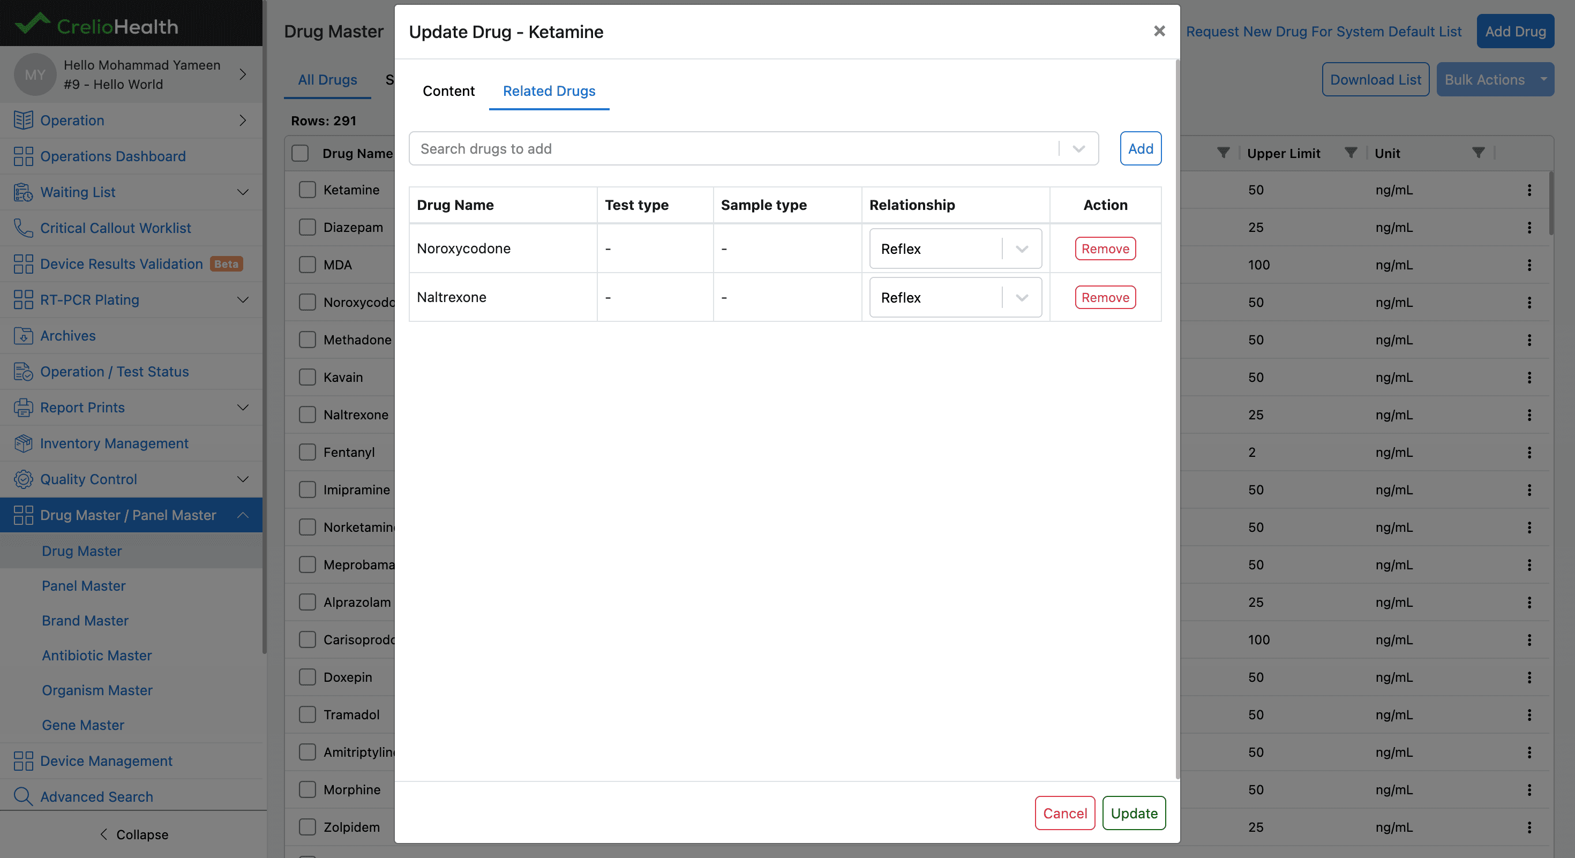Check the Zolpidem row checkbox
The image size is (1575, 858).
(x=307, y=827)
